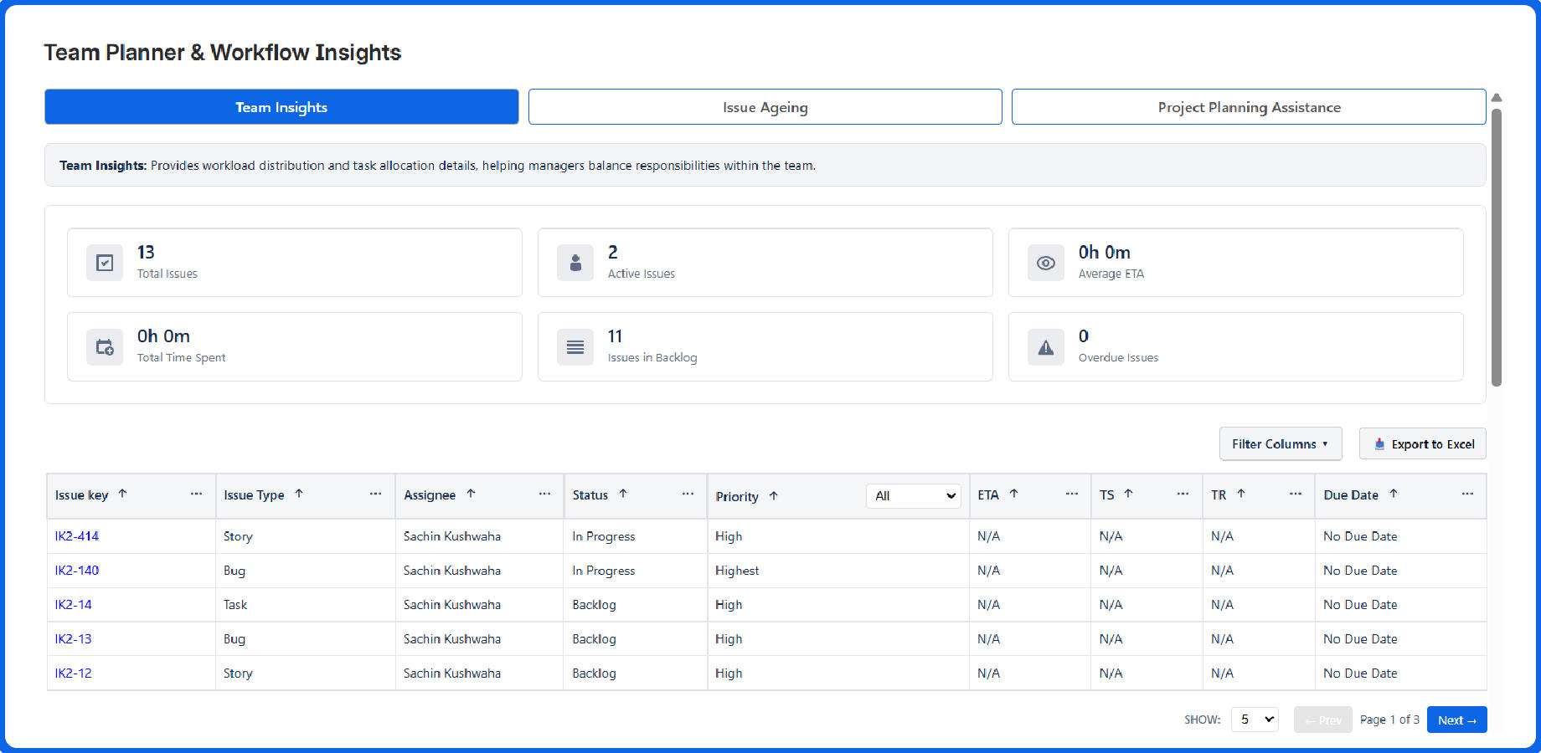Click the Average ETA eye icon
Image resolution: width=1541 pixels, height=753 pixels.
coord(1045,263)
